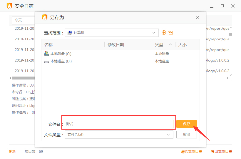This screenshot has height=159, width=241.
Task: Click 清除本页日志 clear log link
Action: click(x=191, y=152)
